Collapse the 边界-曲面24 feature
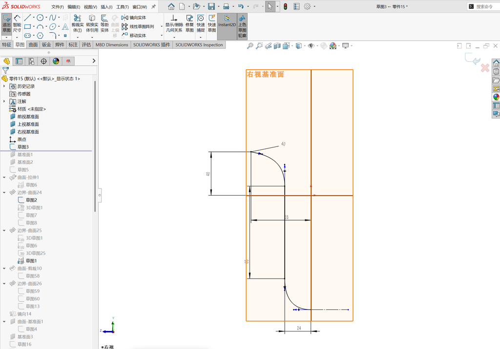This screenshot has height=349, width=500. (4, 192)
